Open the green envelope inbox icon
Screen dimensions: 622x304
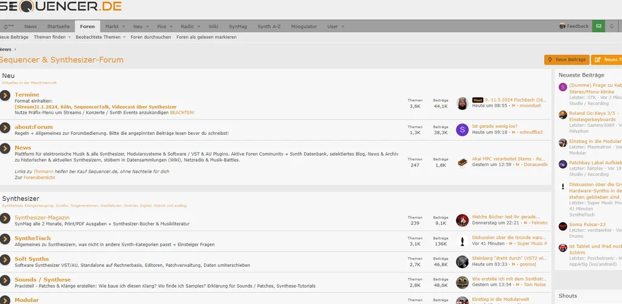tap(599, 26)
